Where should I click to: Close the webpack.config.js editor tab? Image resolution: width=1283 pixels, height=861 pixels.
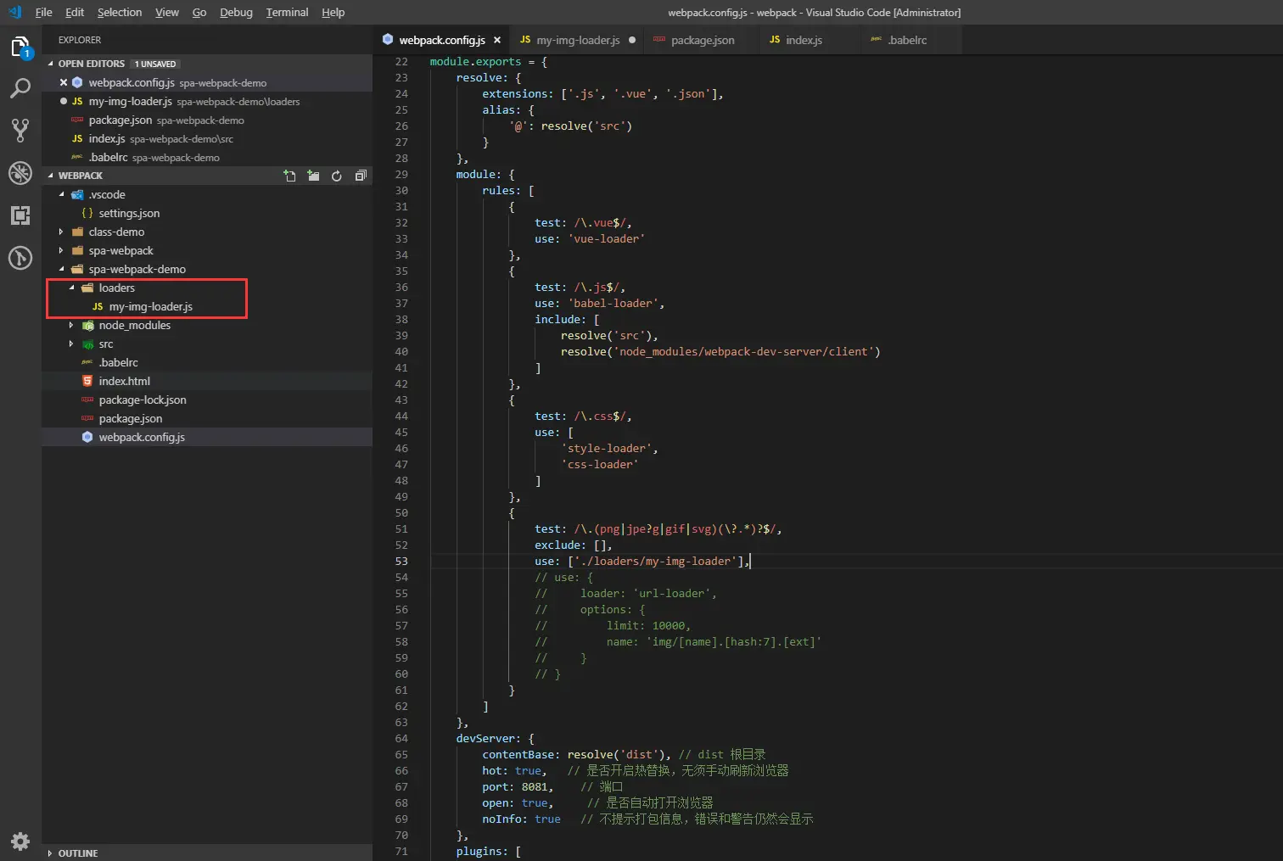pyautogui.click(x=497, y=40)
